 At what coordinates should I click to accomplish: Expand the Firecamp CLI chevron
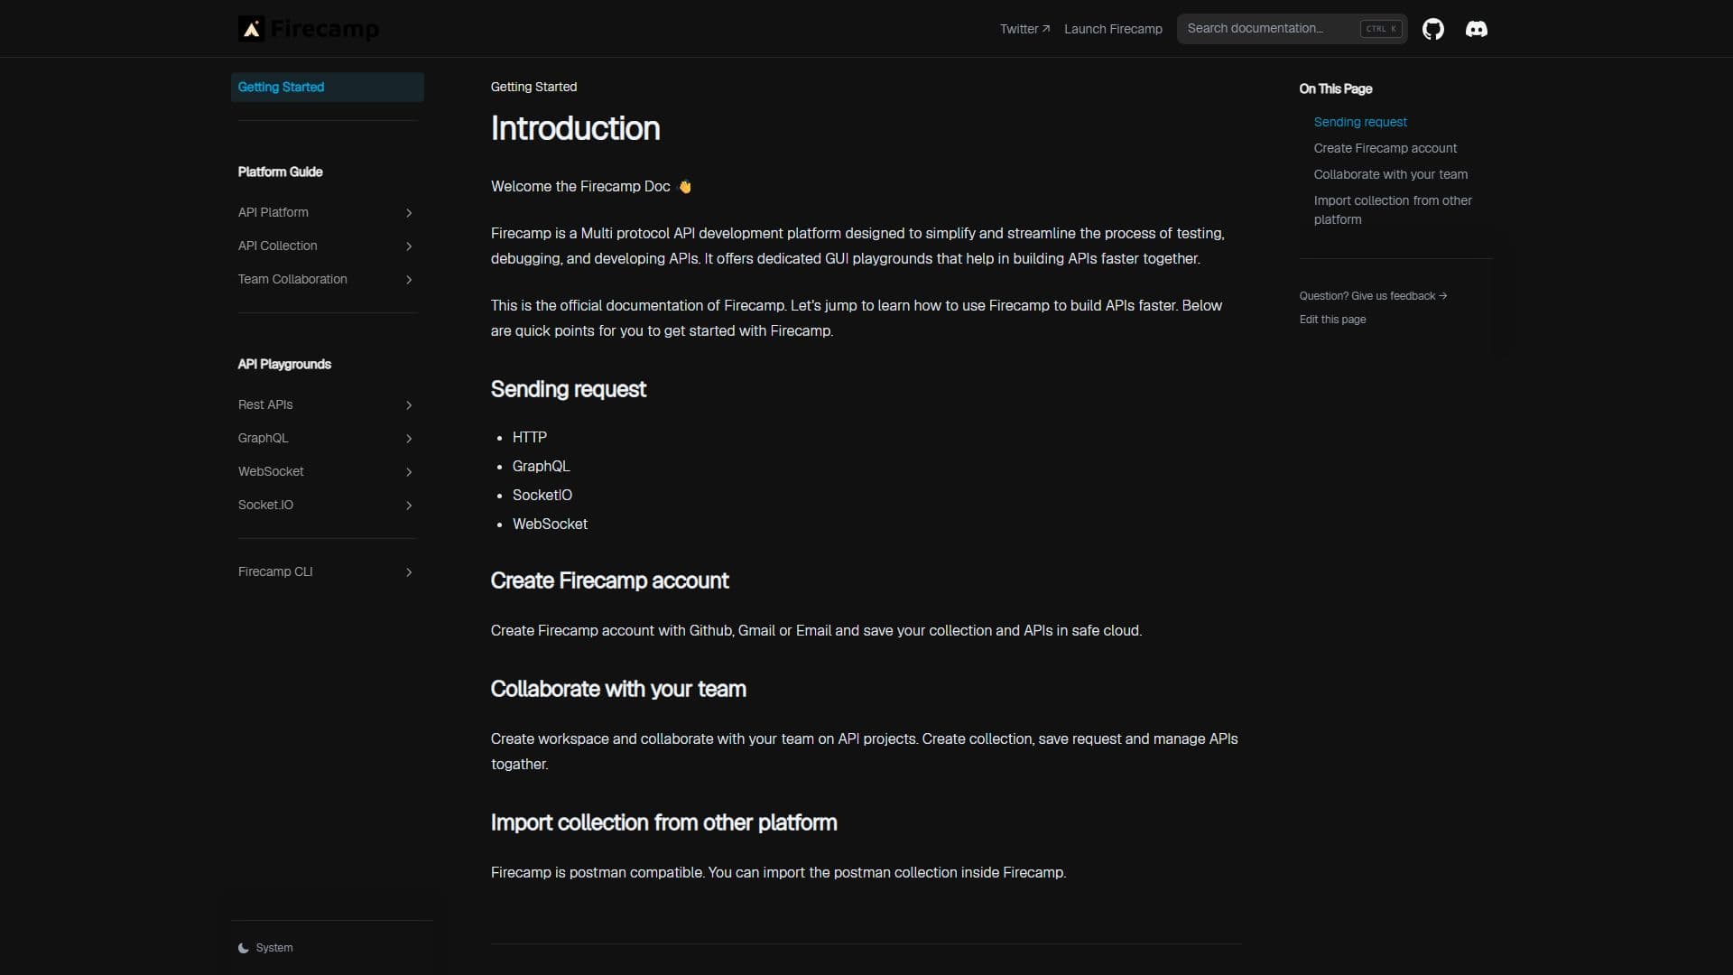[409, 572]
